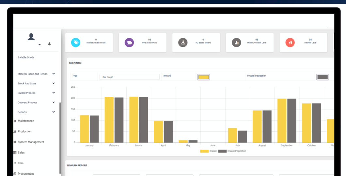Click the INWARD REPORT heading
The height and width of the screenshot is (176, 346).
(77, 166)
